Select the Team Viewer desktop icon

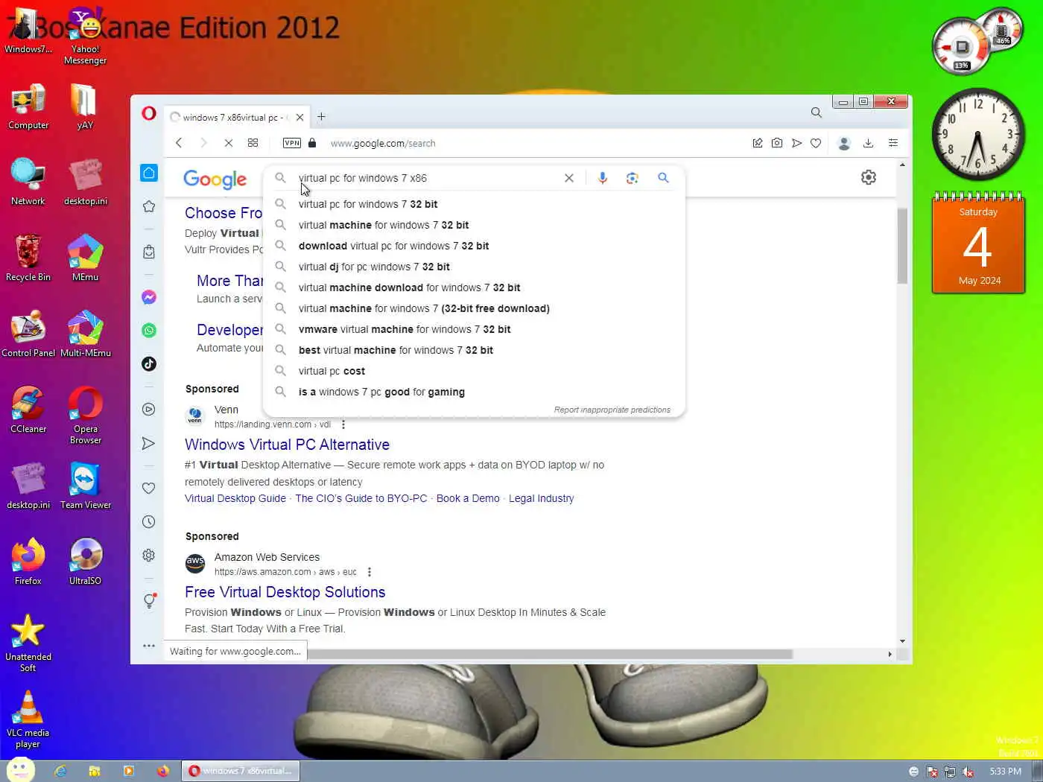[x=86, y=486]
